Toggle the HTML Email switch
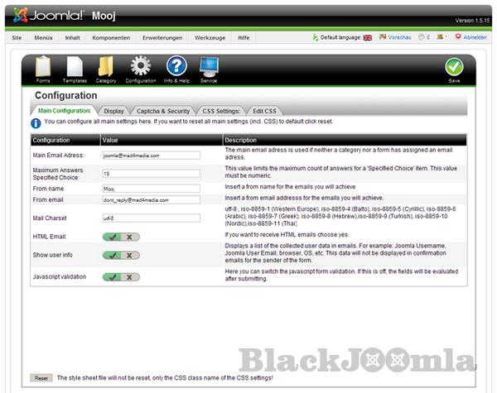Screen dimensions: 497x393 (122, 236)
